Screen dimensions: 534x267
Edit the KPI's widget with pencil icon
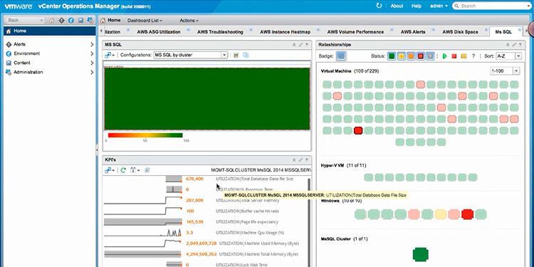tap(300, 159)
